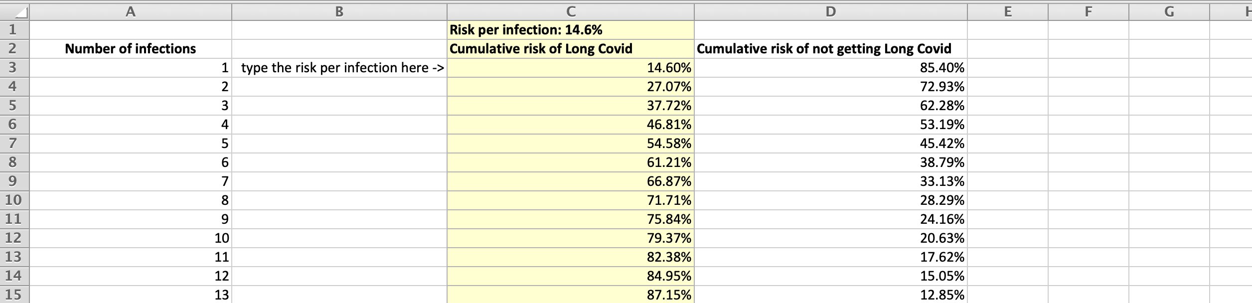Select the cell showing 85.40%
This screenshot has width=1252, height=303.
click(x=830, y=68)
